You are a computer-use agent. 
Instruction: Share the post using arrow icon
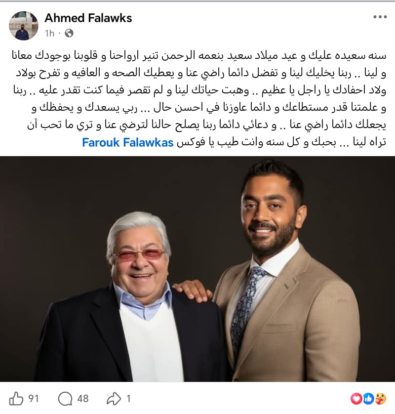[114, 399]
